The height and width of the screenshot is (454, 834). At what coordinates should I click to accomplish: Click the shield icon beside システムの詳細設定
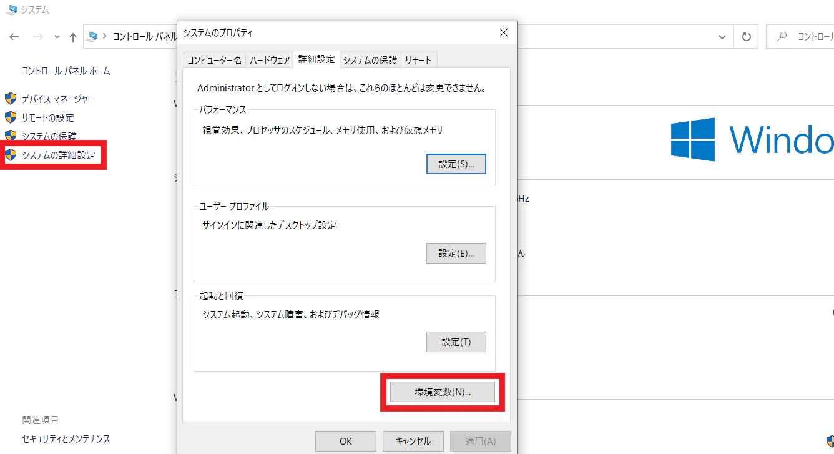10,155
